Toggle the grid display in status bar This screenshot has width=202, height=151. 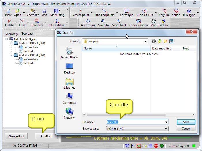coord(150,146)
